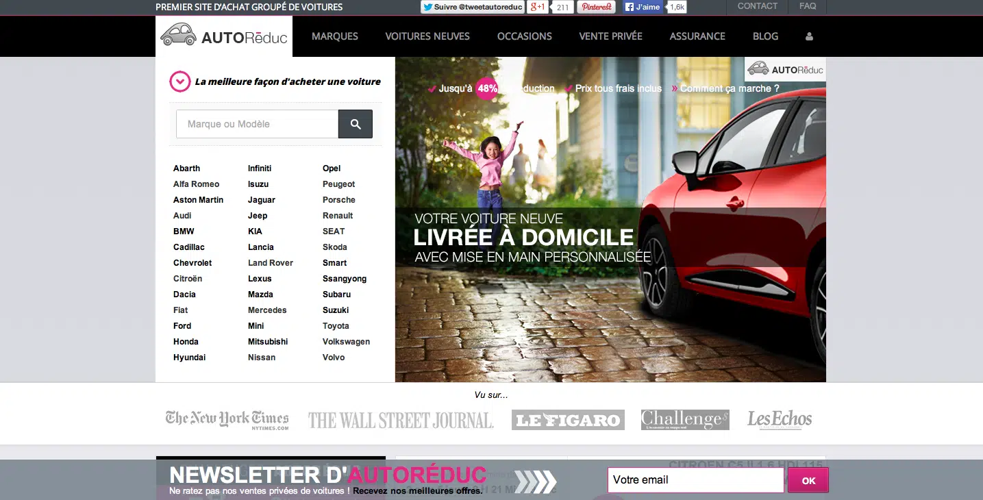
Task: Select the BMW brand
Action: (x=184, y=232)
